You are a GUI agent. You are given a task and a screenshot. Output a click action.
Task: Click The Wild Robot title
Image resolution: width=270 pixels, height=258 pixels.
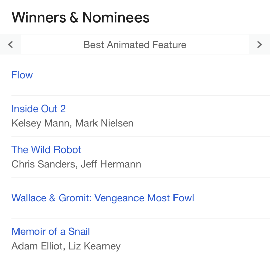46,149
